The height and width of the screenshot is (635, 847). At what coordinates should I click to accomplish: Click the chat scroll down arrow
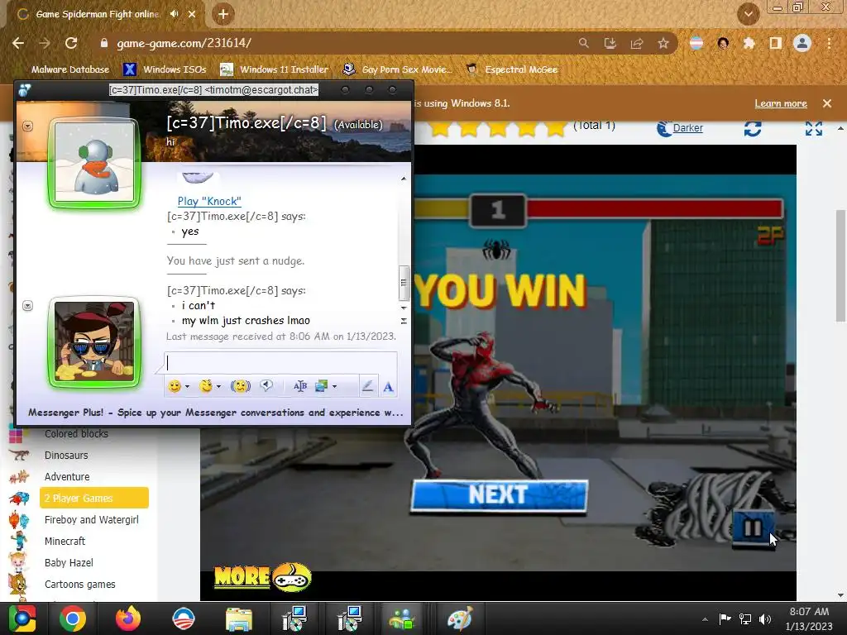coord(404,308)
